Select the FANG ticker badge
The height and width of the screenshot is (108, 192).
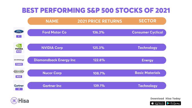(x=19, y=64)
